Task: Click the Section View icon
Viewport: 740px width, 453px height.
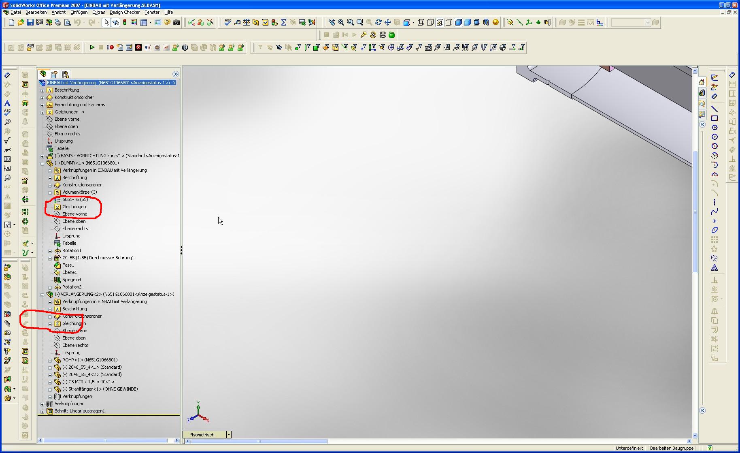Action: [x=486, y=23]
